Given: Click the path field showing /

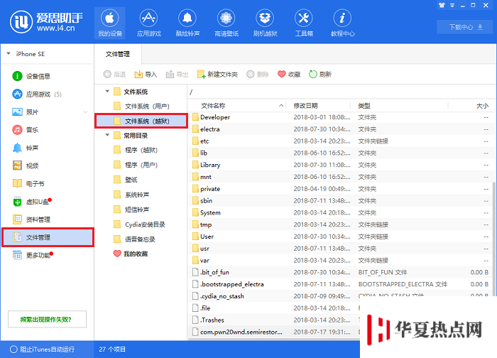Looking at the screenshot, I should point(341,92).
